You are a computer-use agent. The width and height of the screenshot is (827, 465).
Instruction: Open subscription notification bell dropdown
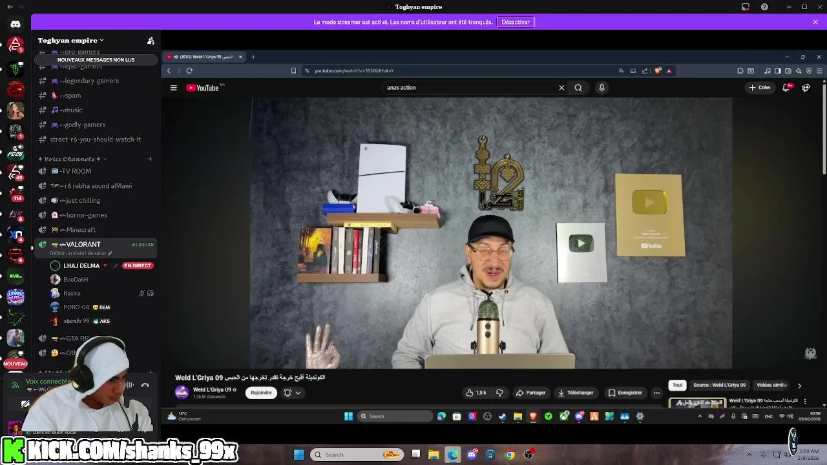pyautogui.click(x=292, y=393)
